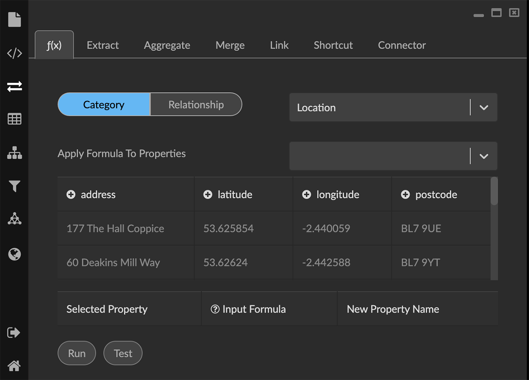Screen dimensions: 529x380
Task: Click the export arrow icon in sidebar
Action: [14, 332]
